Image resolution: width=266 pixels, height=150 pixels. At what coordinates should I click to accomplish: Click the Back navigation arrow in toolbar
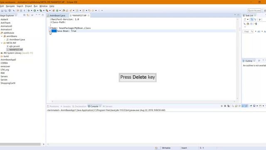coord(93,10)
